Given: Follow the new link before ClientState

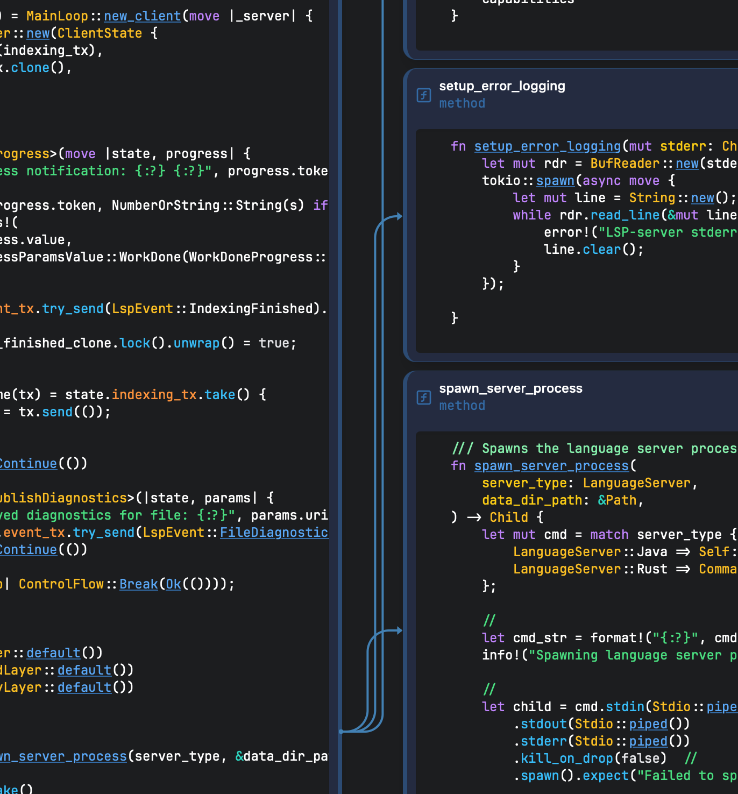Looking at the screenshot, I should tap(38, 33).
